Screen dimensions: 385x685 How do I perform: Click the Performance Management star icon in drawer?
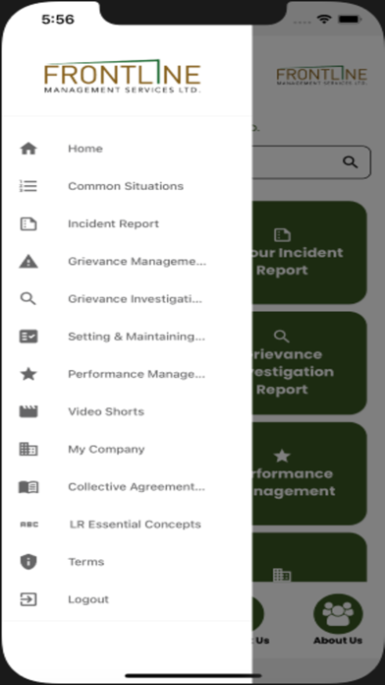(28, 374)
